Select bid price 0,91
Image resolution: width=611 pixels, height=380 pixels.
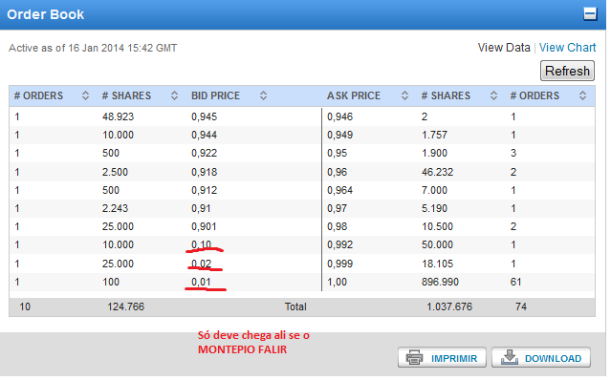201,208
